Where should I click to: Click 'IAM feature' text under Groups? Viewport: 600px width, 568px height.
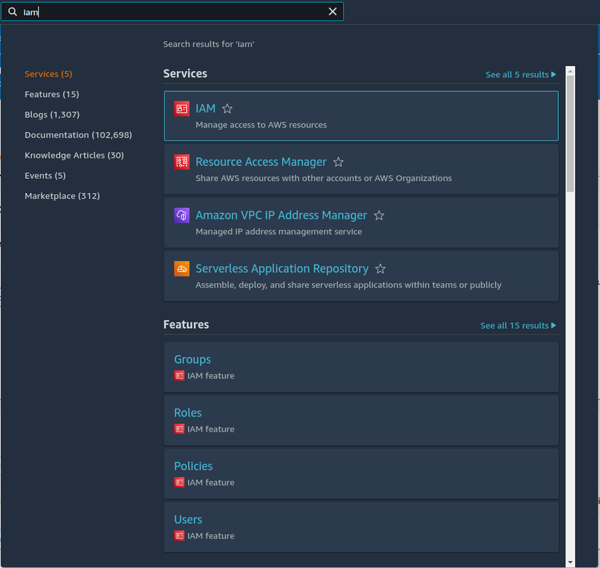tap(211, 376)
